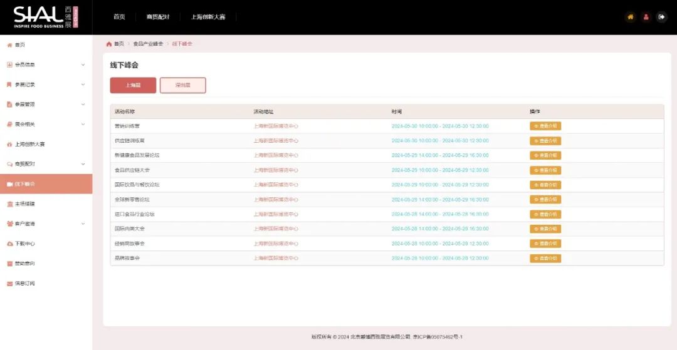Select 上海创新大赛 in the left sidebar

point(29,144)
